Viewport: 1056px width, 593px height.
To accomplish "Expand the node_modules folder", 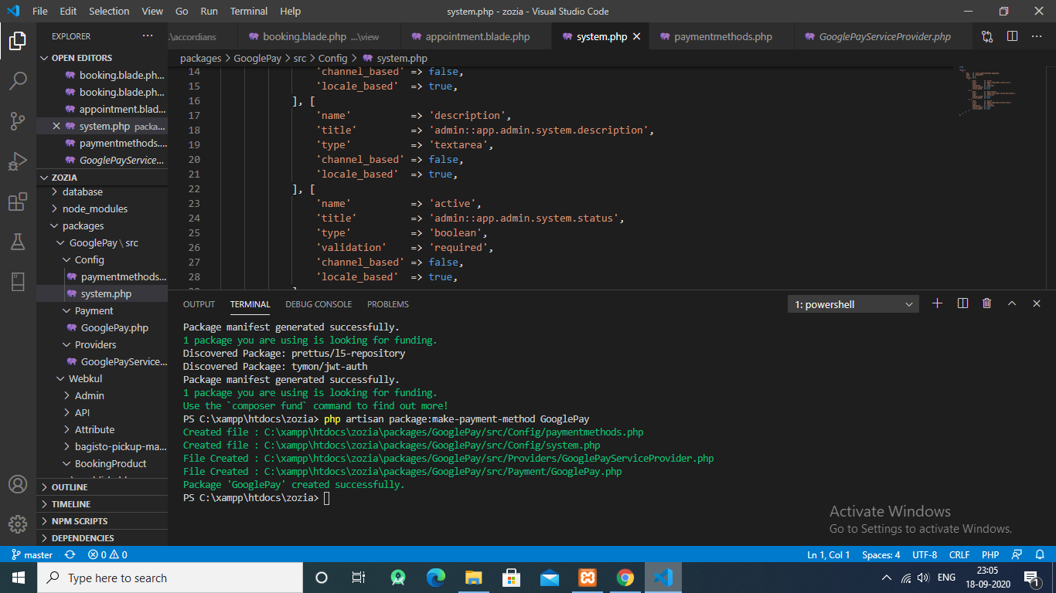I will point(102,208).
